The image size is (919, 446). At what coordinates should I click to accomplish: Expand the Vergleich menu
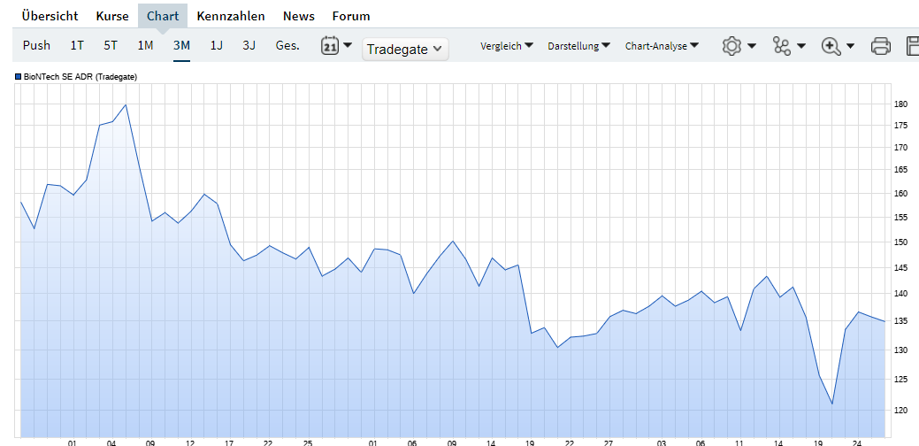[x=507, y=46]
